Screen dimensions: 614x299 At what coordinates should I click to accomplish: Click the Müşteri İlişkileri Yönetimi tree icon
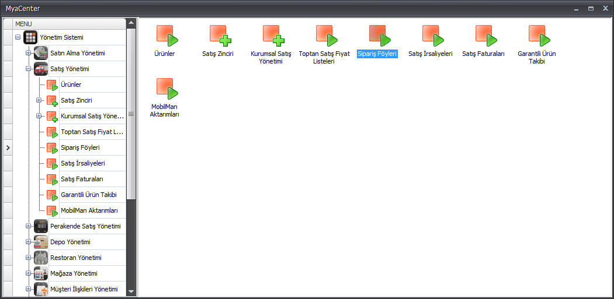point(41,289)
